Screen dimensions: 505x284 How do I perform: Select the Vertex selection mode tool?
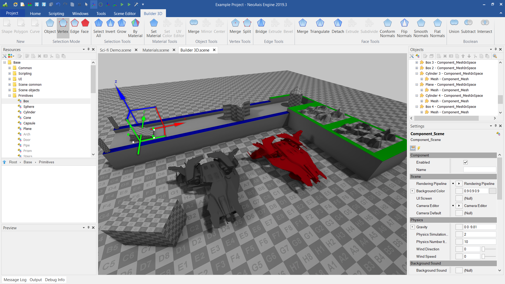click(63, 26)
